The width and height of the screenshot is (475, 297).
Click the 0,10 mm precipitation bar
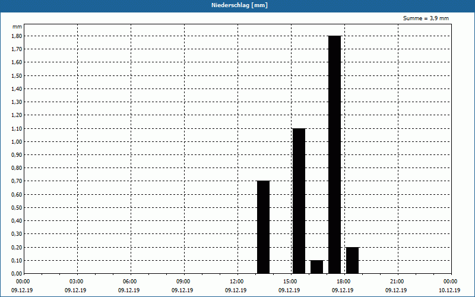point(316,267)
